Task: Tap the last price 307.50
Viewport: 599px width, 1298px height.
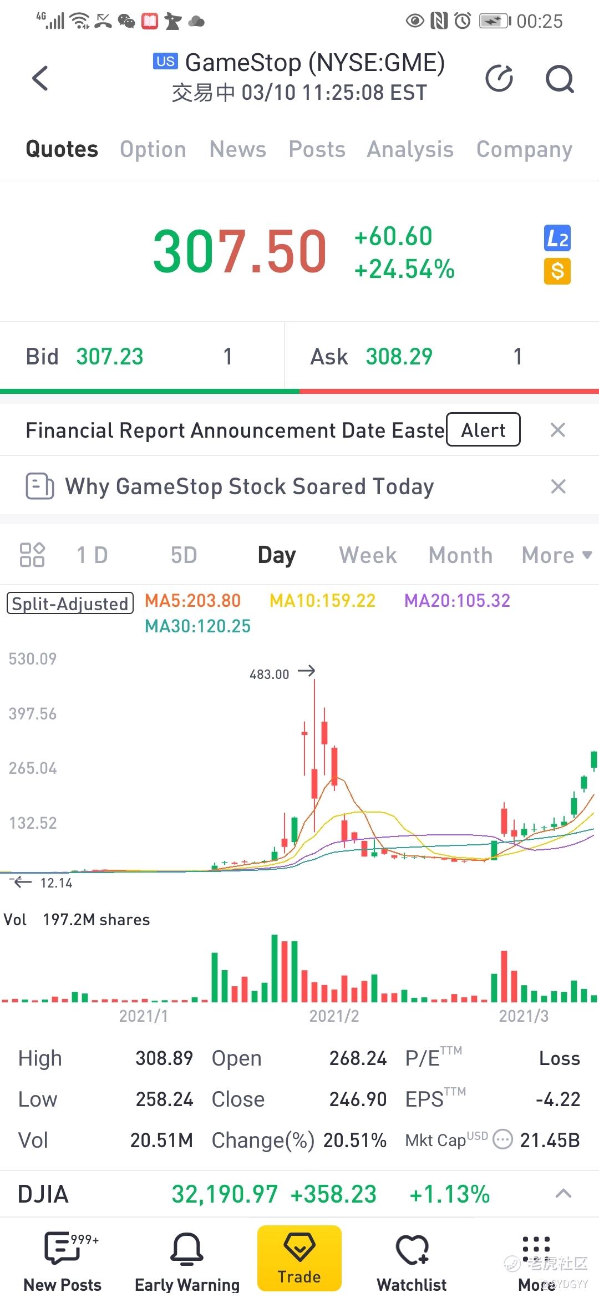Action: click(240, 252)
